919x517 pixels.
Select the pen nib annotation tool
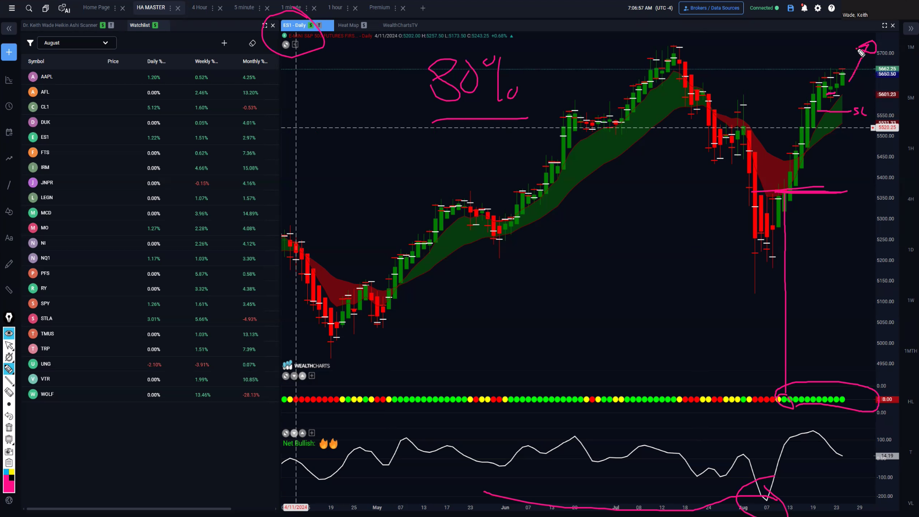point(9,317)
